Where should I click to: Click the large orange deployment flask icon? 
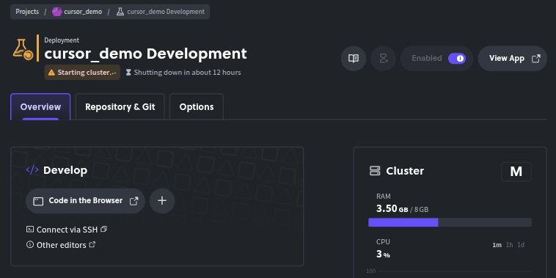(x=23, y=50)
